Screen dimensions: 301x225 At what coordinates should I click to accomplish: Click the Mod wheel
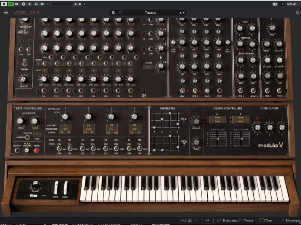pos(65,188)
